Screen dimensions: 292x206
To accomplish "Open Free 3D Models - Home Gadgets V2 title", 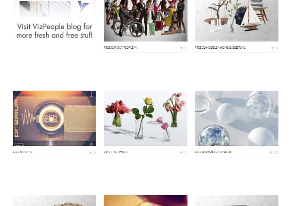I will [x=220, y=48].
